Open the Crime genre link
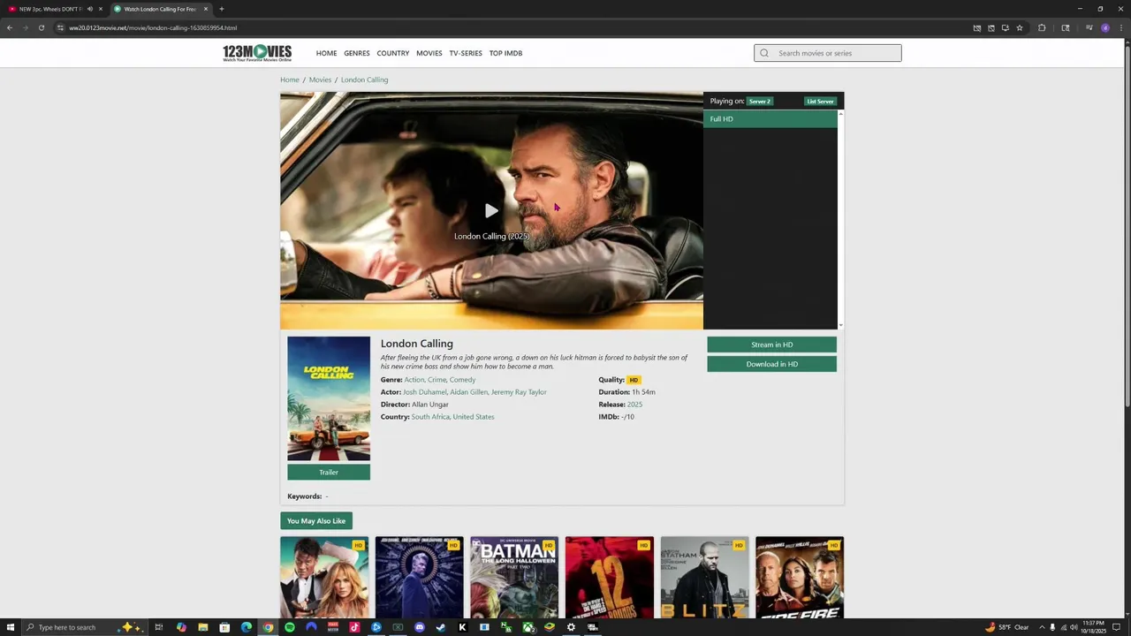 [436, 380]
